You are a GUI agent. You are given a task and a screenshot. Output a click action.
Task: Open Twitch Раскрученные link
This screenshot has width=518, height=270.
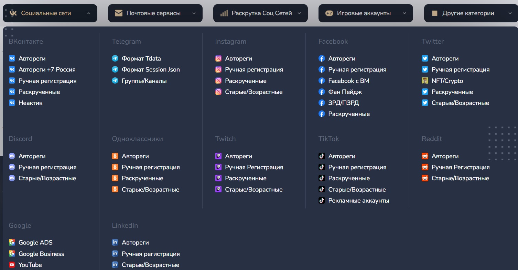coord(246,178)
